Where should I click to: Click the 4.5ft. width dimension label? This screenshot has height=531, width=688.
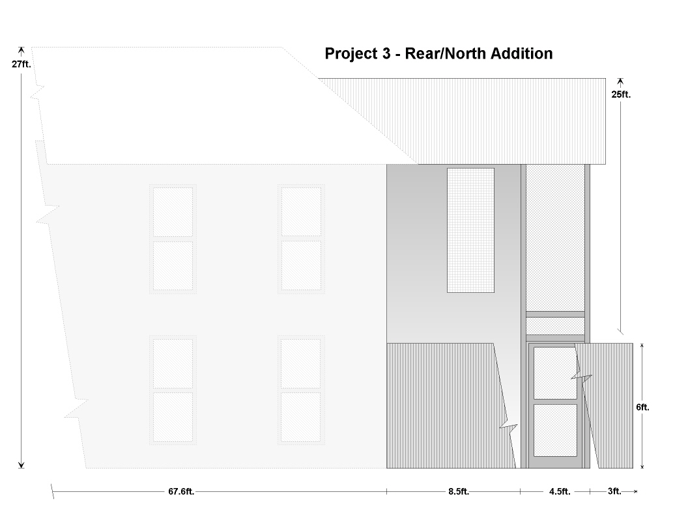pyautogui.click(x=559, y=491)
